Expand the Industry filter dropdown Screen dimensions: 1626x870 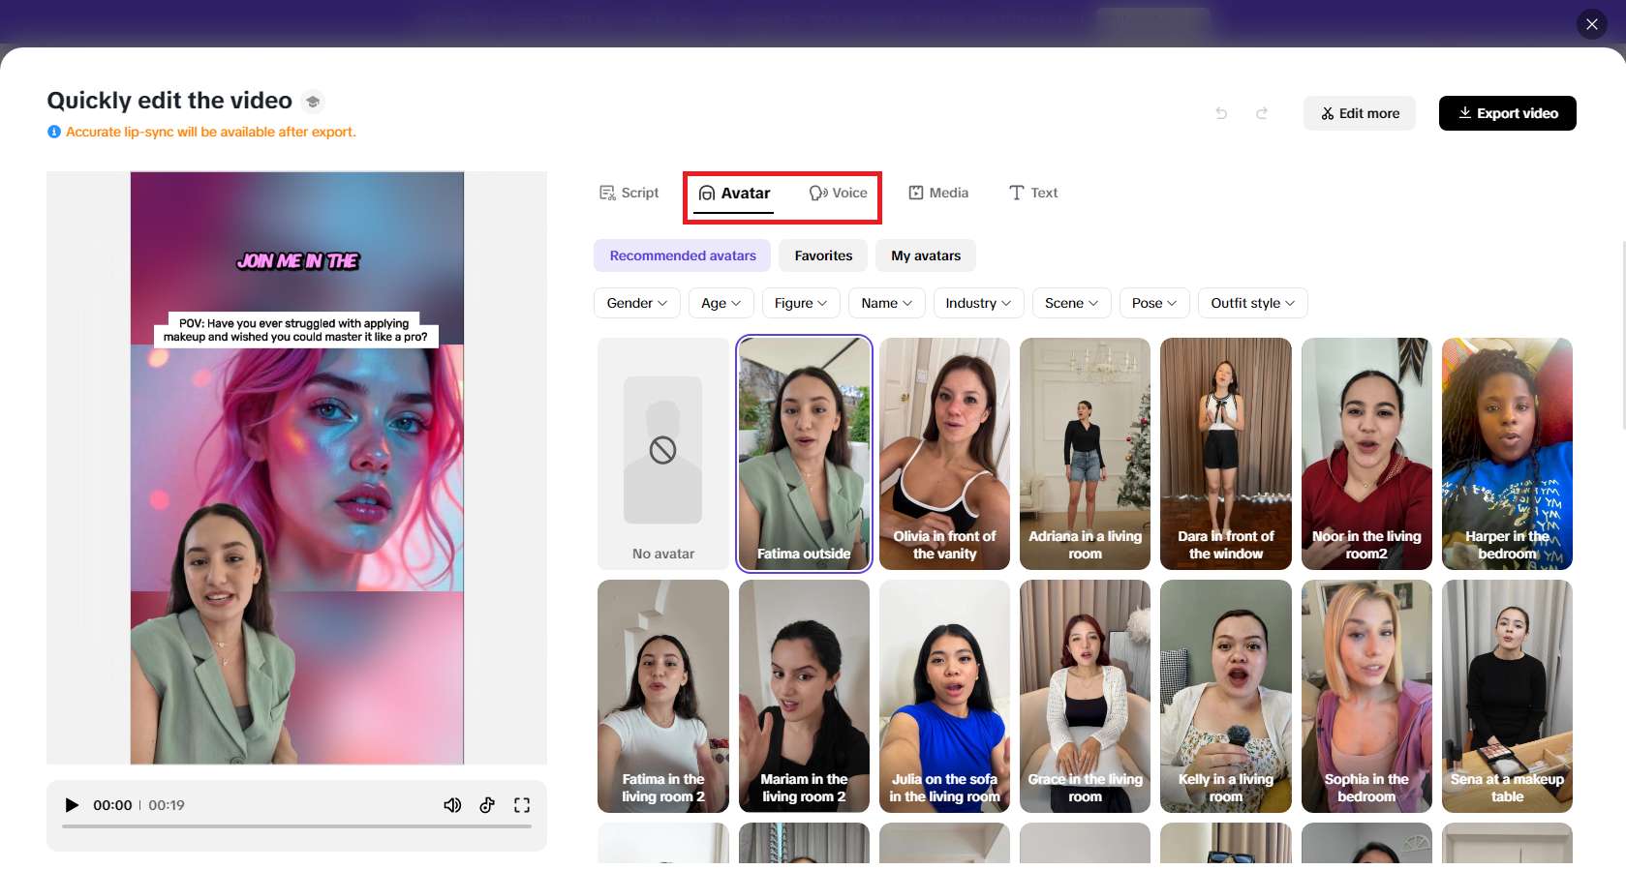[x=978, y=303]
